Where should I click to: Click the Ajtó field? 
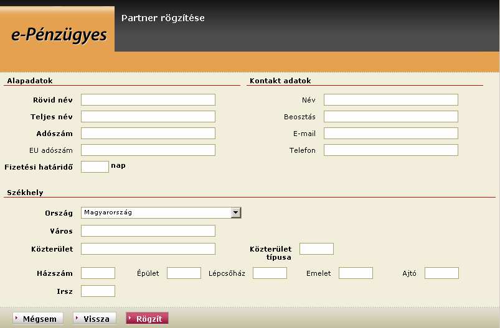pyautogui.click(x=441, y=273)
